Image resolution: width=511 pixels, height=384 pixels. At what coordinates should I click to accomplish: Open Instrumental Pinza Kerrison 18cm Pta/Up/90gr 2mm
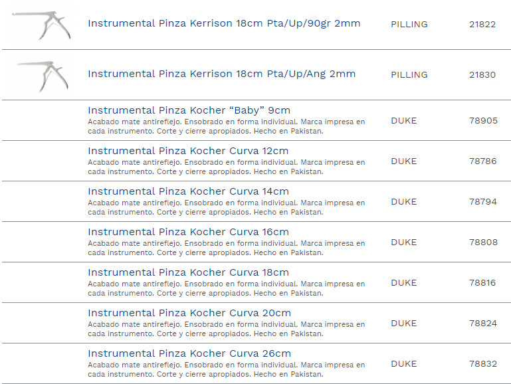224,24
